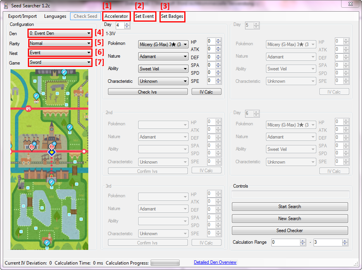The width and height of the screenshot is (362, 270).
Task: Click the den icon at the map's bottom edge
Action: coord(47,243)
